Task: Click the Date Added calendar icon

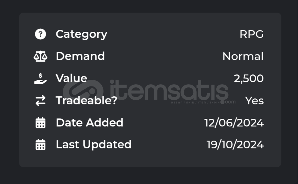Action: [x=41, y=123]
